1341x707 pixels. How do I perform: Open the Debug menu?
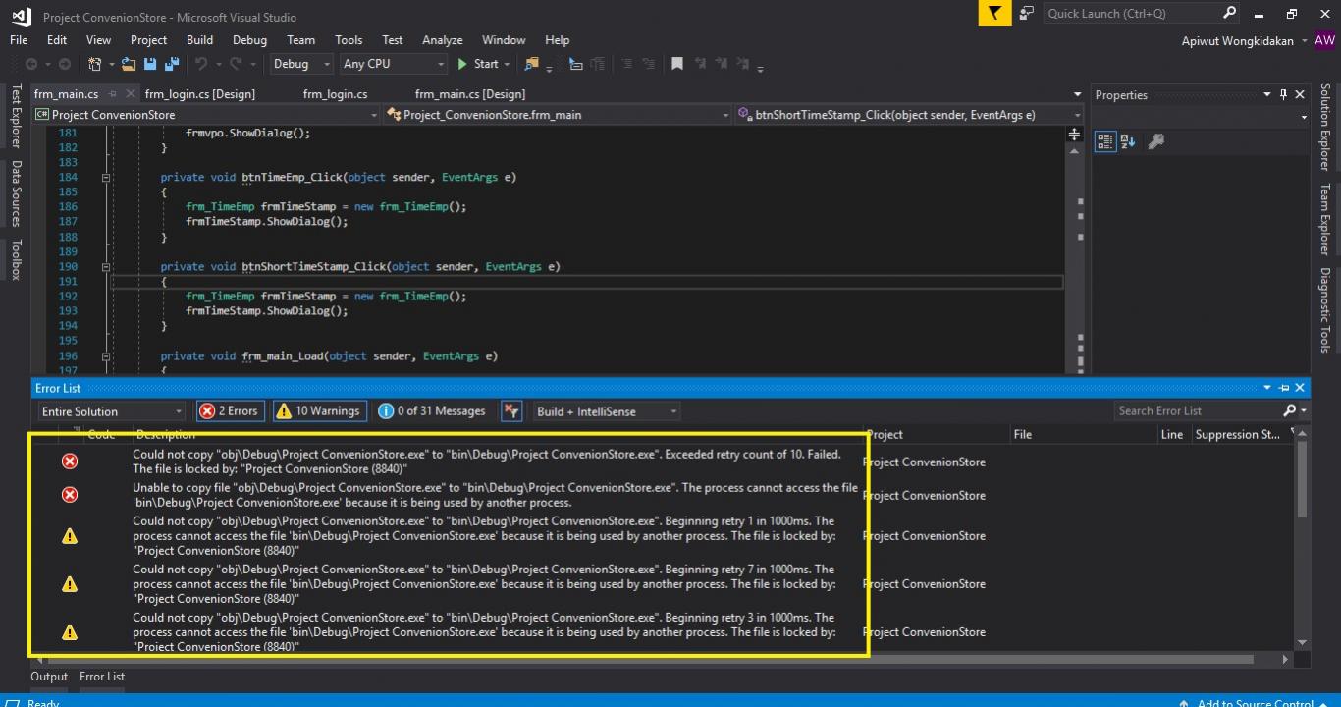point(249,40)
